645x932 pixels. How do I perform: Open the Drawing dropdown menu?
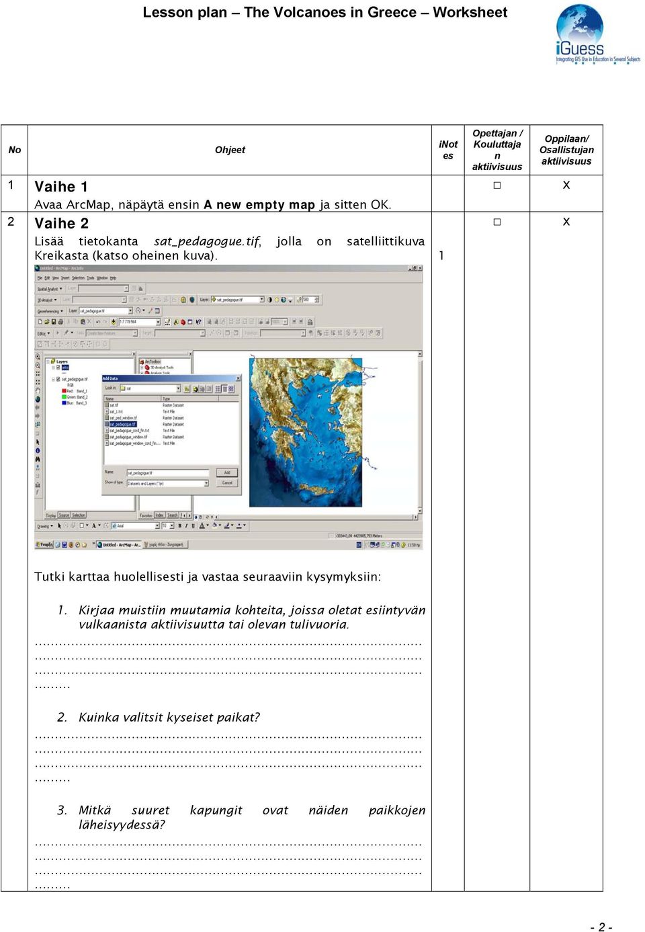tap(44, 525)
